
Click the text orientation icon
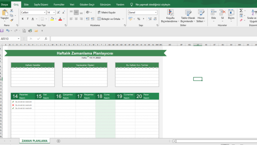click(88, 12)
